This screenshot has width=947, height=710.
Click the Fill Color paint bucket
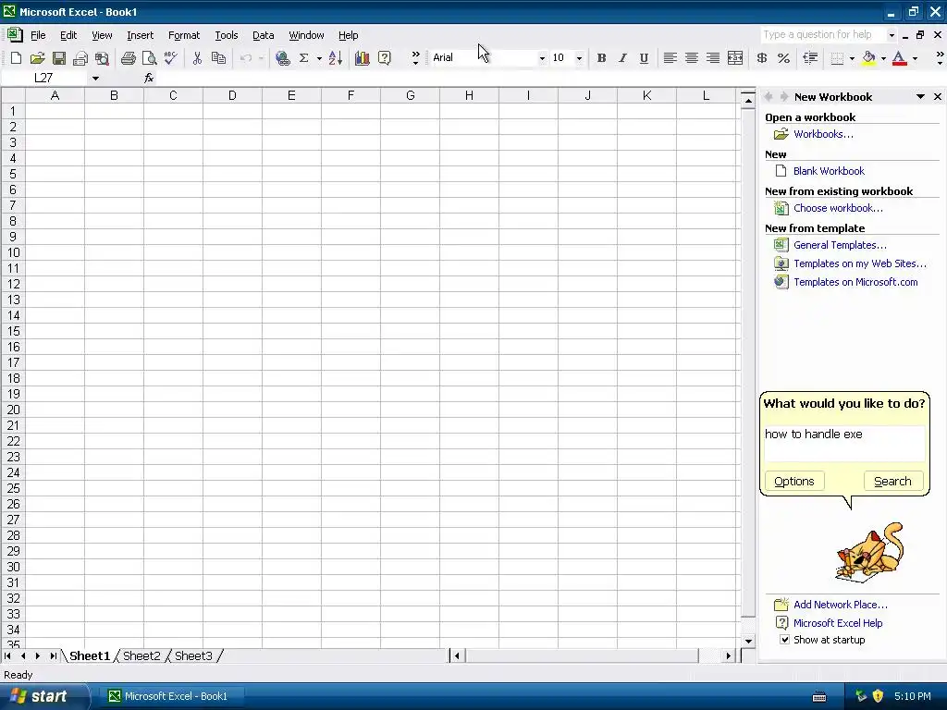click(x=868, y=58)
